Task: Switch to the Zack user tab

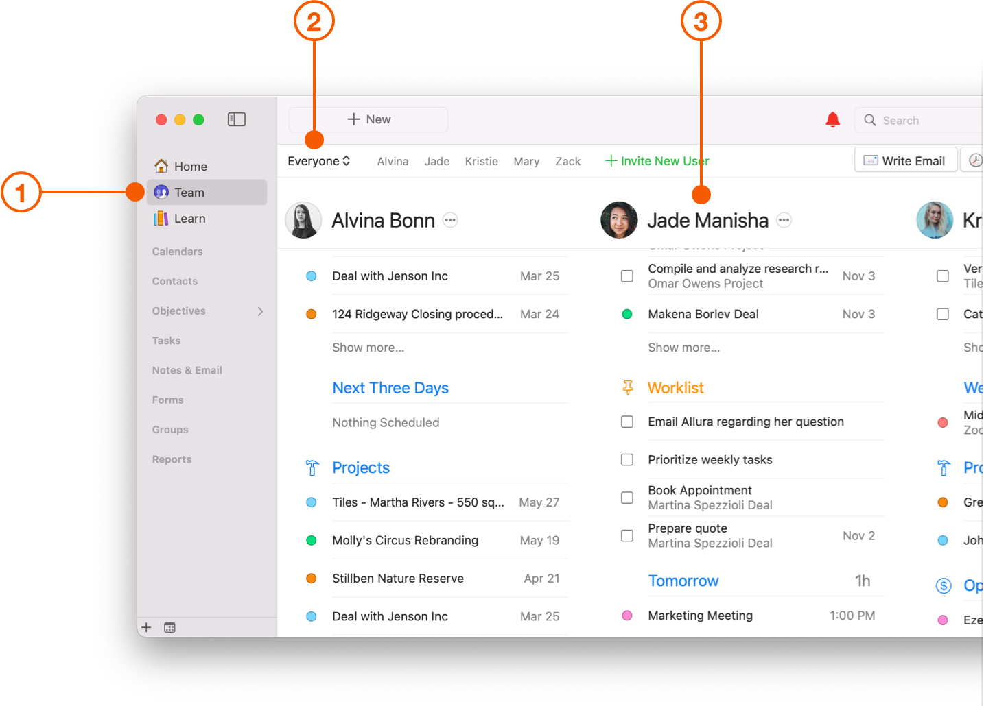Action: pos(567,160)
